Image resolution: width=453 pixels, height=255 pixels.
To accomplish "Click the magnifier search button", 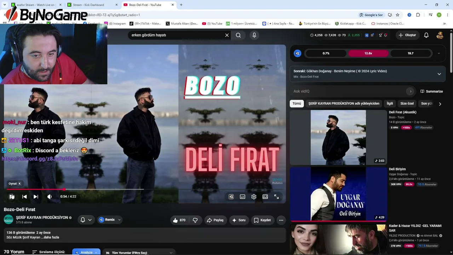I will [238, 35].
